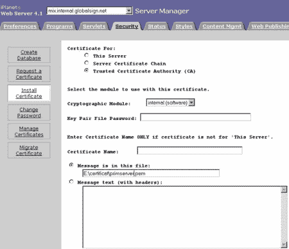Choose Server Certificate Chain option
This screenshot has width=289, height=249.
click(87, 63)
